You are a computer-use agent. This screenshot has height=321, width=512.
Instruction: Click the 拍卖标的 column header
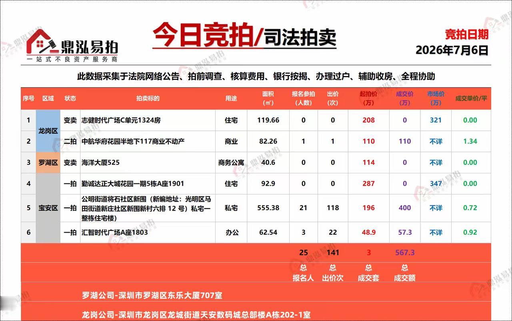point(148,98)
